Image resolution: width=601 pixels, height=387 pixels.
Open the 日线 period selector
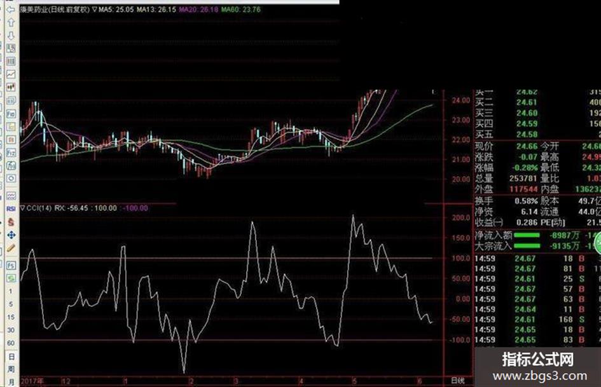pyautogui.click(x=458, y=381)
